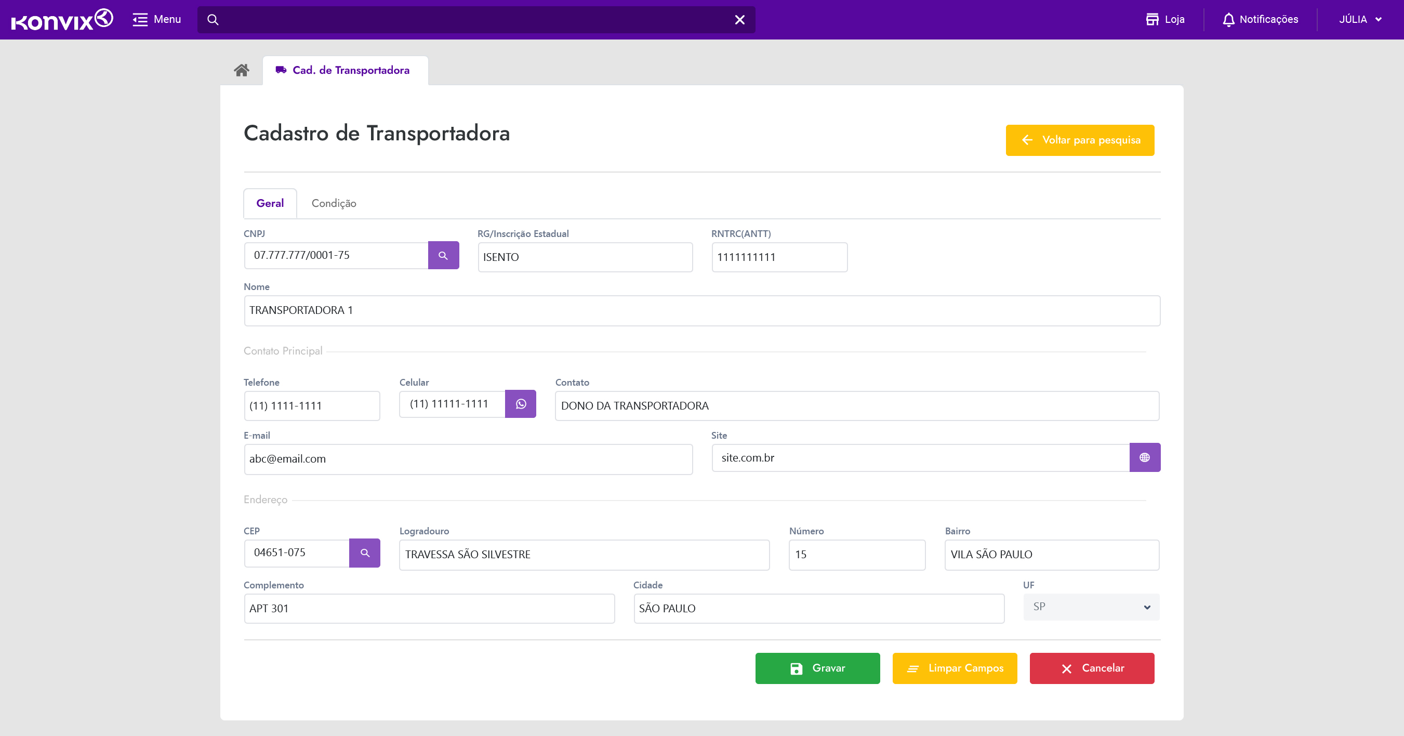Click the search icon in top bar

click(x=213, y=20)
